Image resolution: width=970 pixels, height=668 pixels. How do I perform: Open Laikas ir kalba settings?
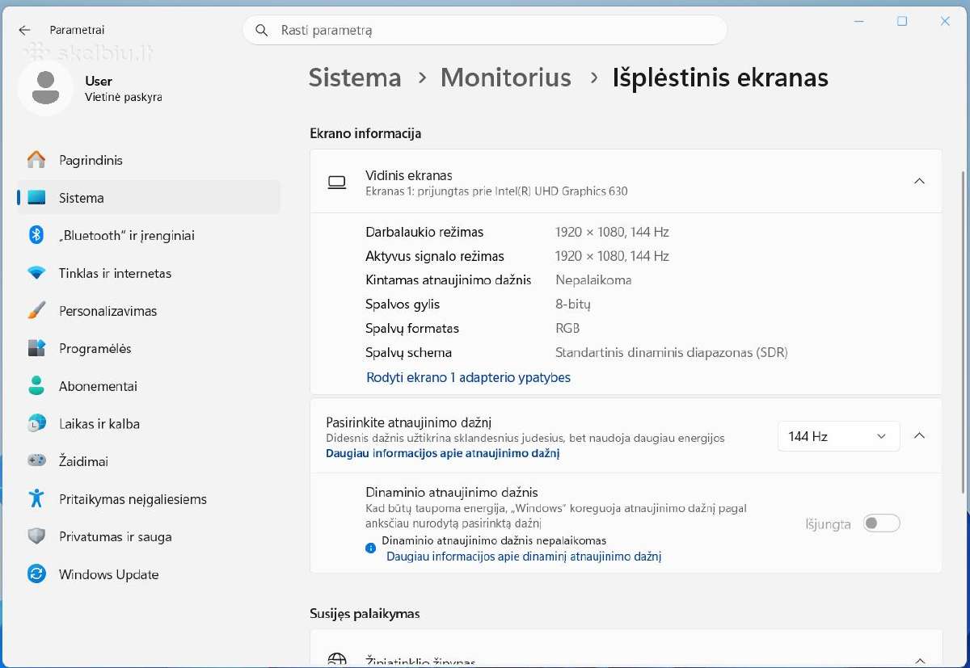click(148, 423)
